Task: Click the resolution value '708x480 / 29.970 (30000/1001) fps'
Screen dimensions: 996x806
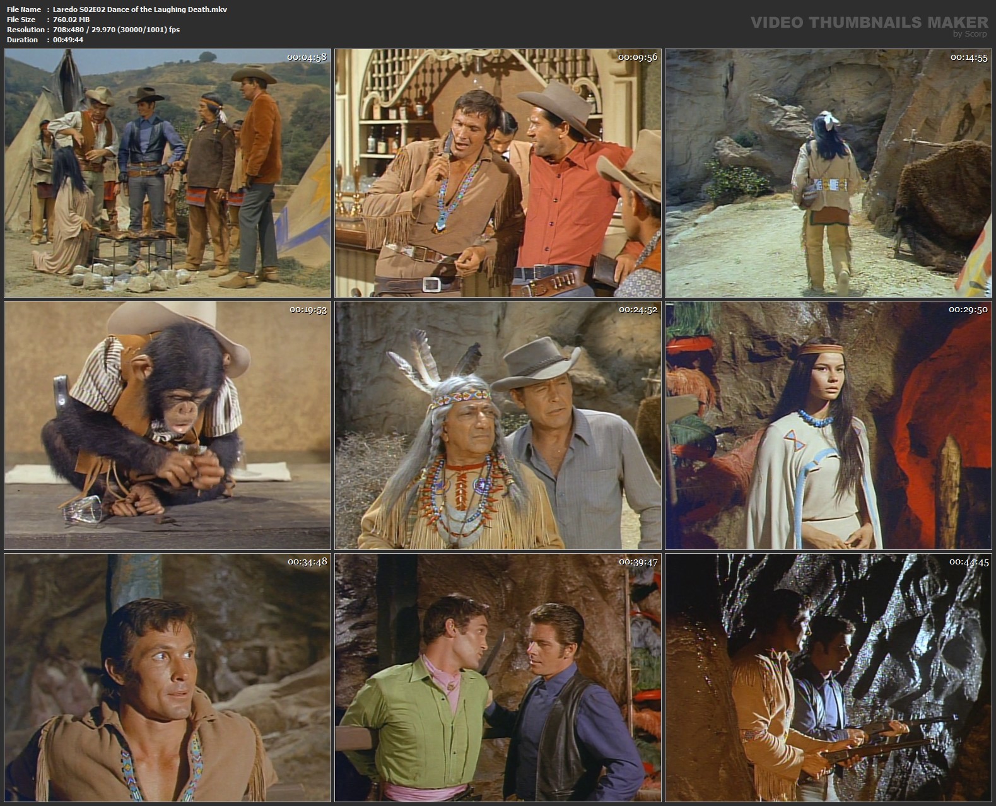Action: point(117,30)
